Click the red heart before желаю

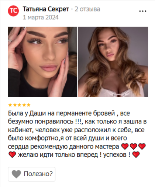tap(12, 155)
